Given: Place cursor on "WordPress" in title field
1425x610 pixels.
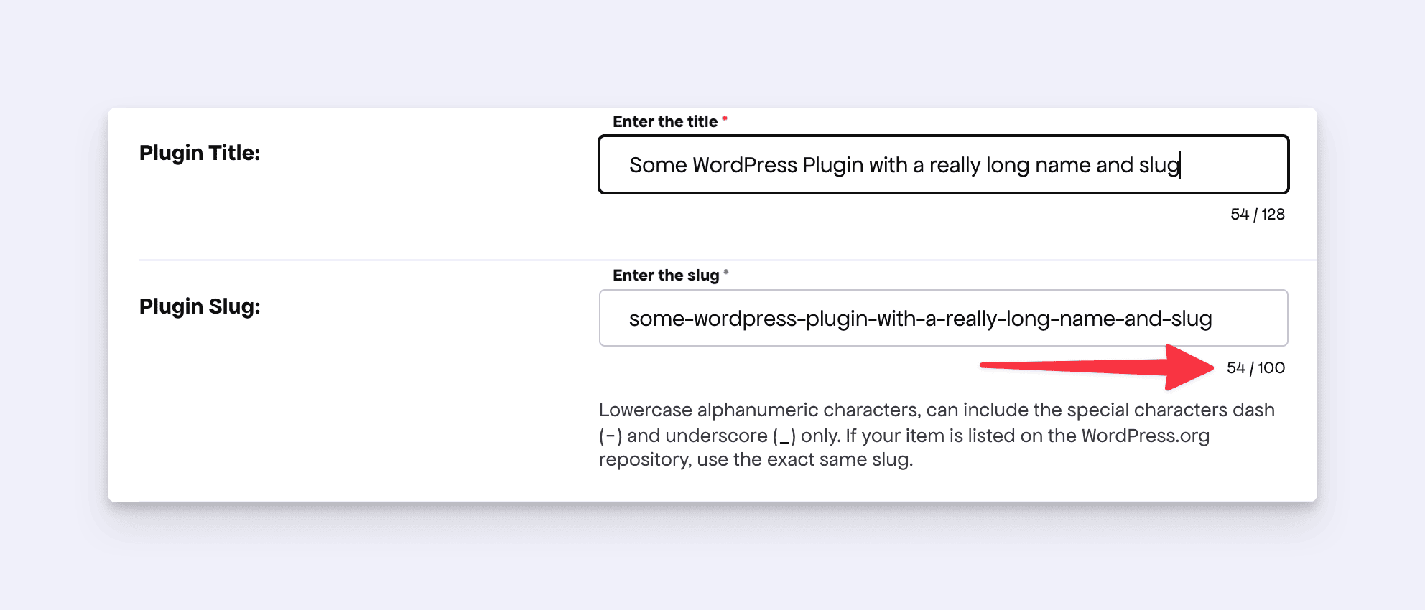Looking at the screenshot, I should (745, 165).
